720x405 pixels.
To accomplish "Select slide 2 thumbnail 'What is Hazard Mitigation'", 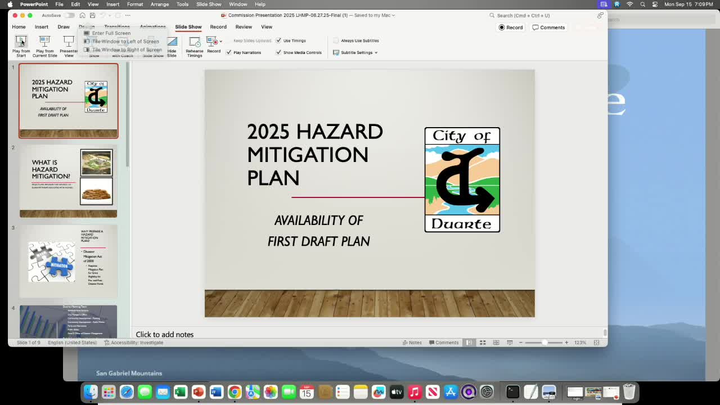I will coord(68,180).
